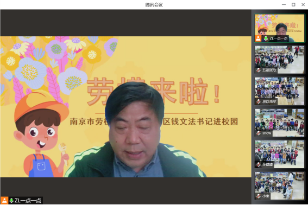
Task: Click the orange host icon on the ZL一点一点 thumbnail
Action: tap(258, 39)
